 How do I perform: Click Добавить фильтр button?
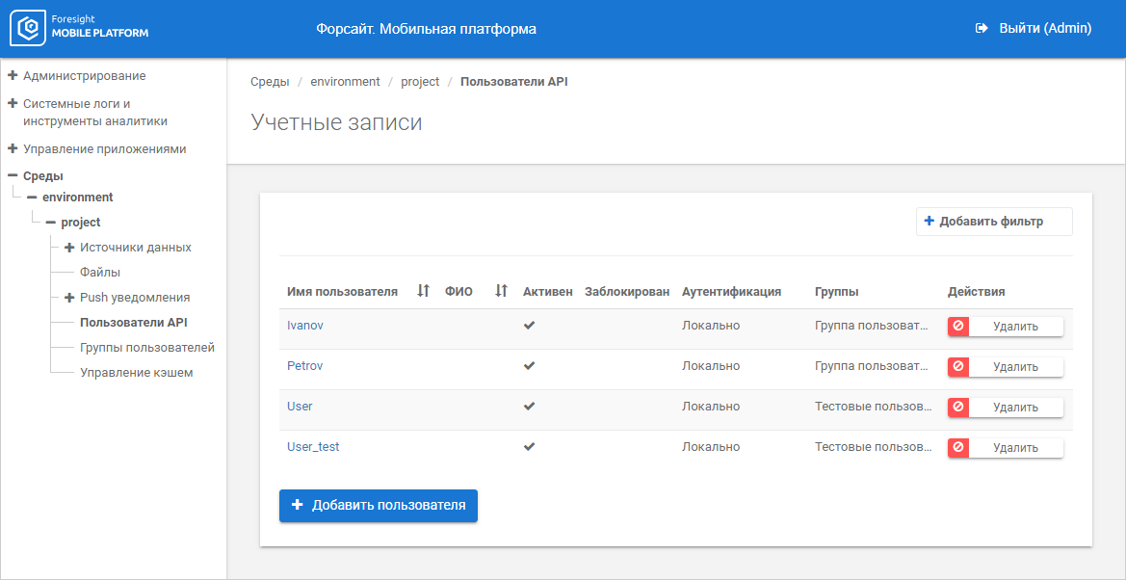point(993,222)
